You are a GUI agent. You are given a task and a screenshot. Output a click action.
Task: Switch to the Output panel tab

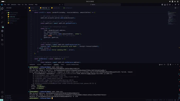[x=39, y=65]
